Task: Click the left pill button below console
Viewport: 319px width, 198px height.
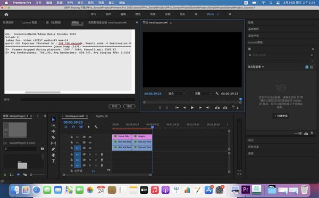Action: click(x=114, y=106)
